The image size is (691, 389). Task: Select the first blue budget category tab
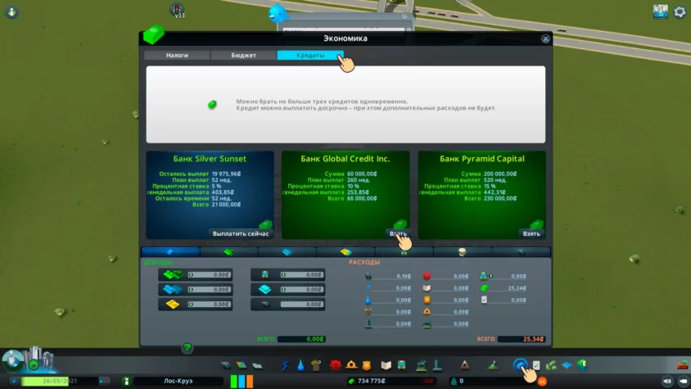click(x=170, y=252)
